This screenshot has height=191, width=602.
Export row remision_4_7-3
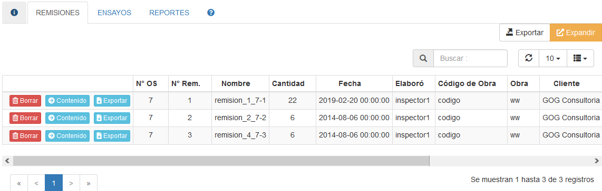click(x=112, y=135)
